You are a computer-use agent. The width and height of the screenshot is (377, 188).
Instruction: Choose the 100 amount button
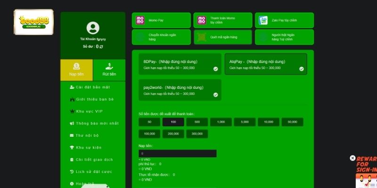click(173, 122)
